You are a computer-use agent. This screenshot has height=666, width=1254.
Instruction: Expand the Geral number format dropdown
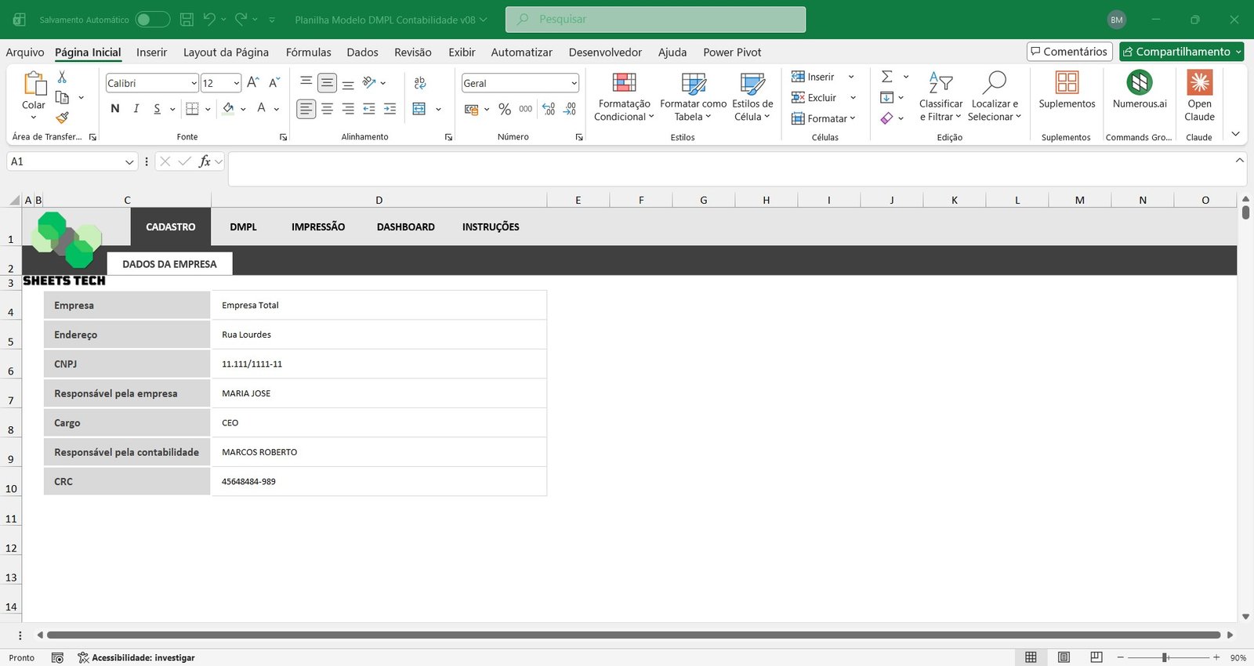point(574,83)
